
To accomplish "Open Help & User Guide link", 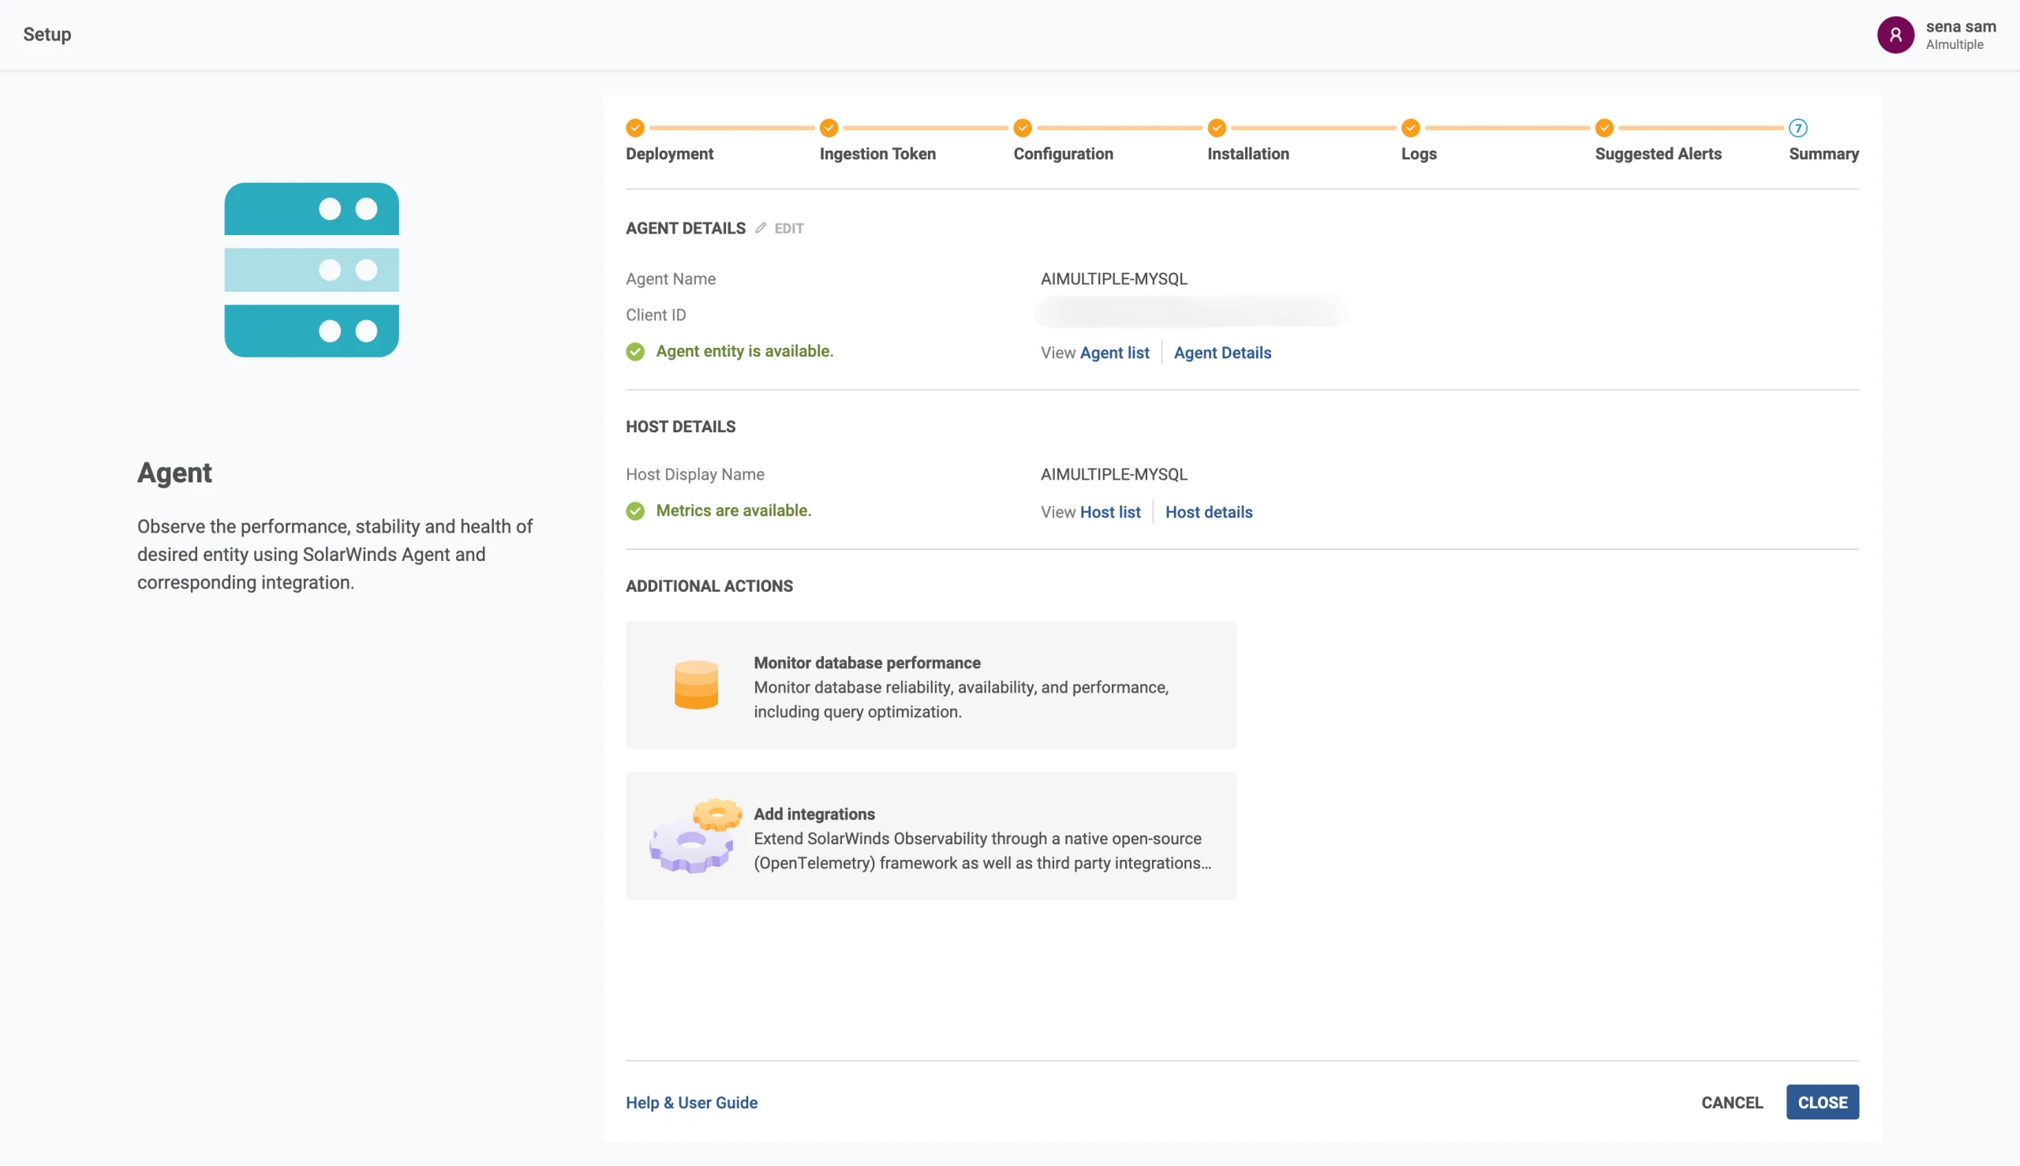I will (x=691, y=1103).
